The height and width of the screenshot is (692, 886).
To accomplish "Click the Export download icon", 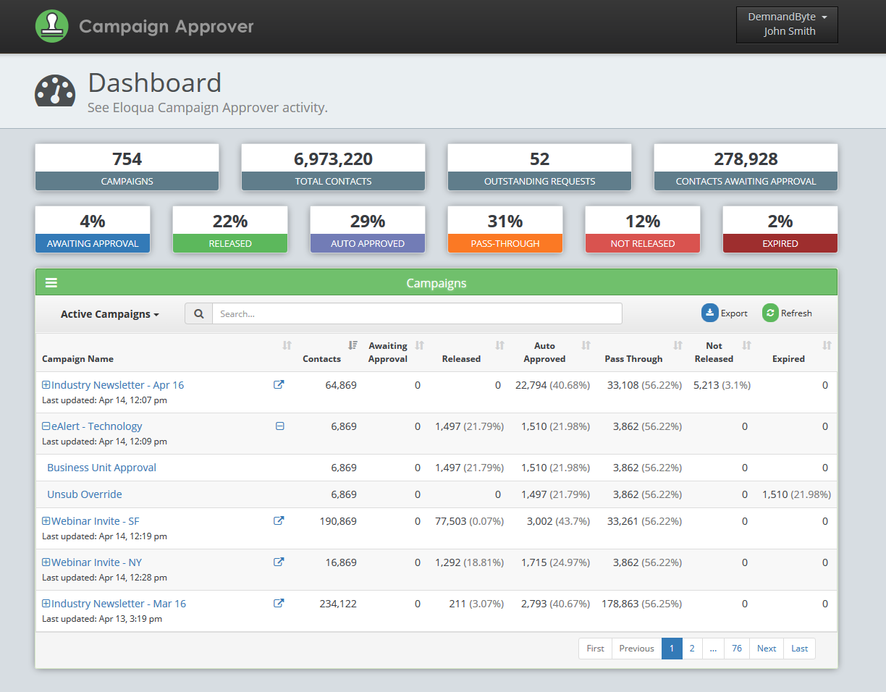I will 709,313.
